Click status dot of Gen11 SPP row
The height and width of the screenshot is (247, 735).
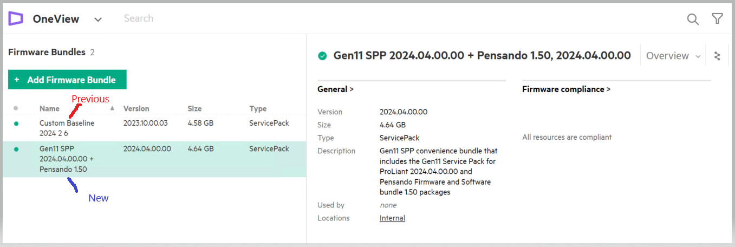tap(16, 149)
